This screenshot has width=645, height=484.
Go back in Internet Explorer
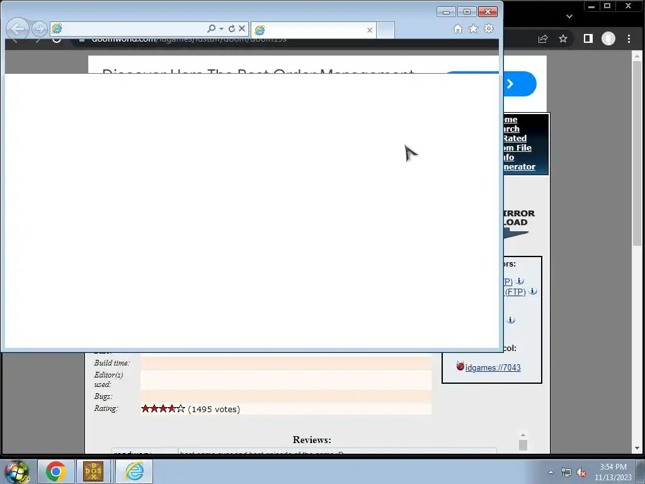[x=18, y=29]
